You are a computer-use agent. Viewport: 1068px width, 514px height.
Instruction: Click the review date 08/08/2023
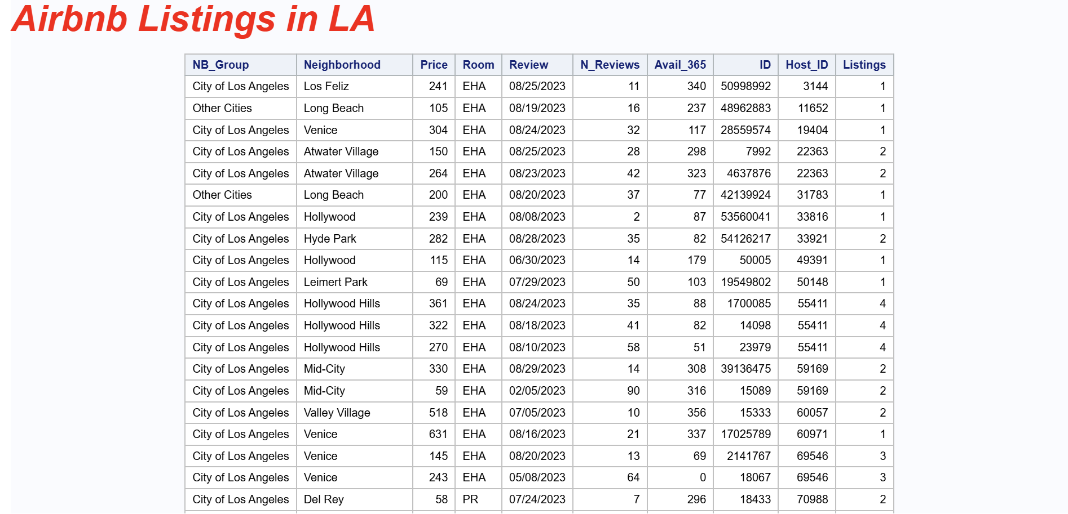click(x=537, y=217)
